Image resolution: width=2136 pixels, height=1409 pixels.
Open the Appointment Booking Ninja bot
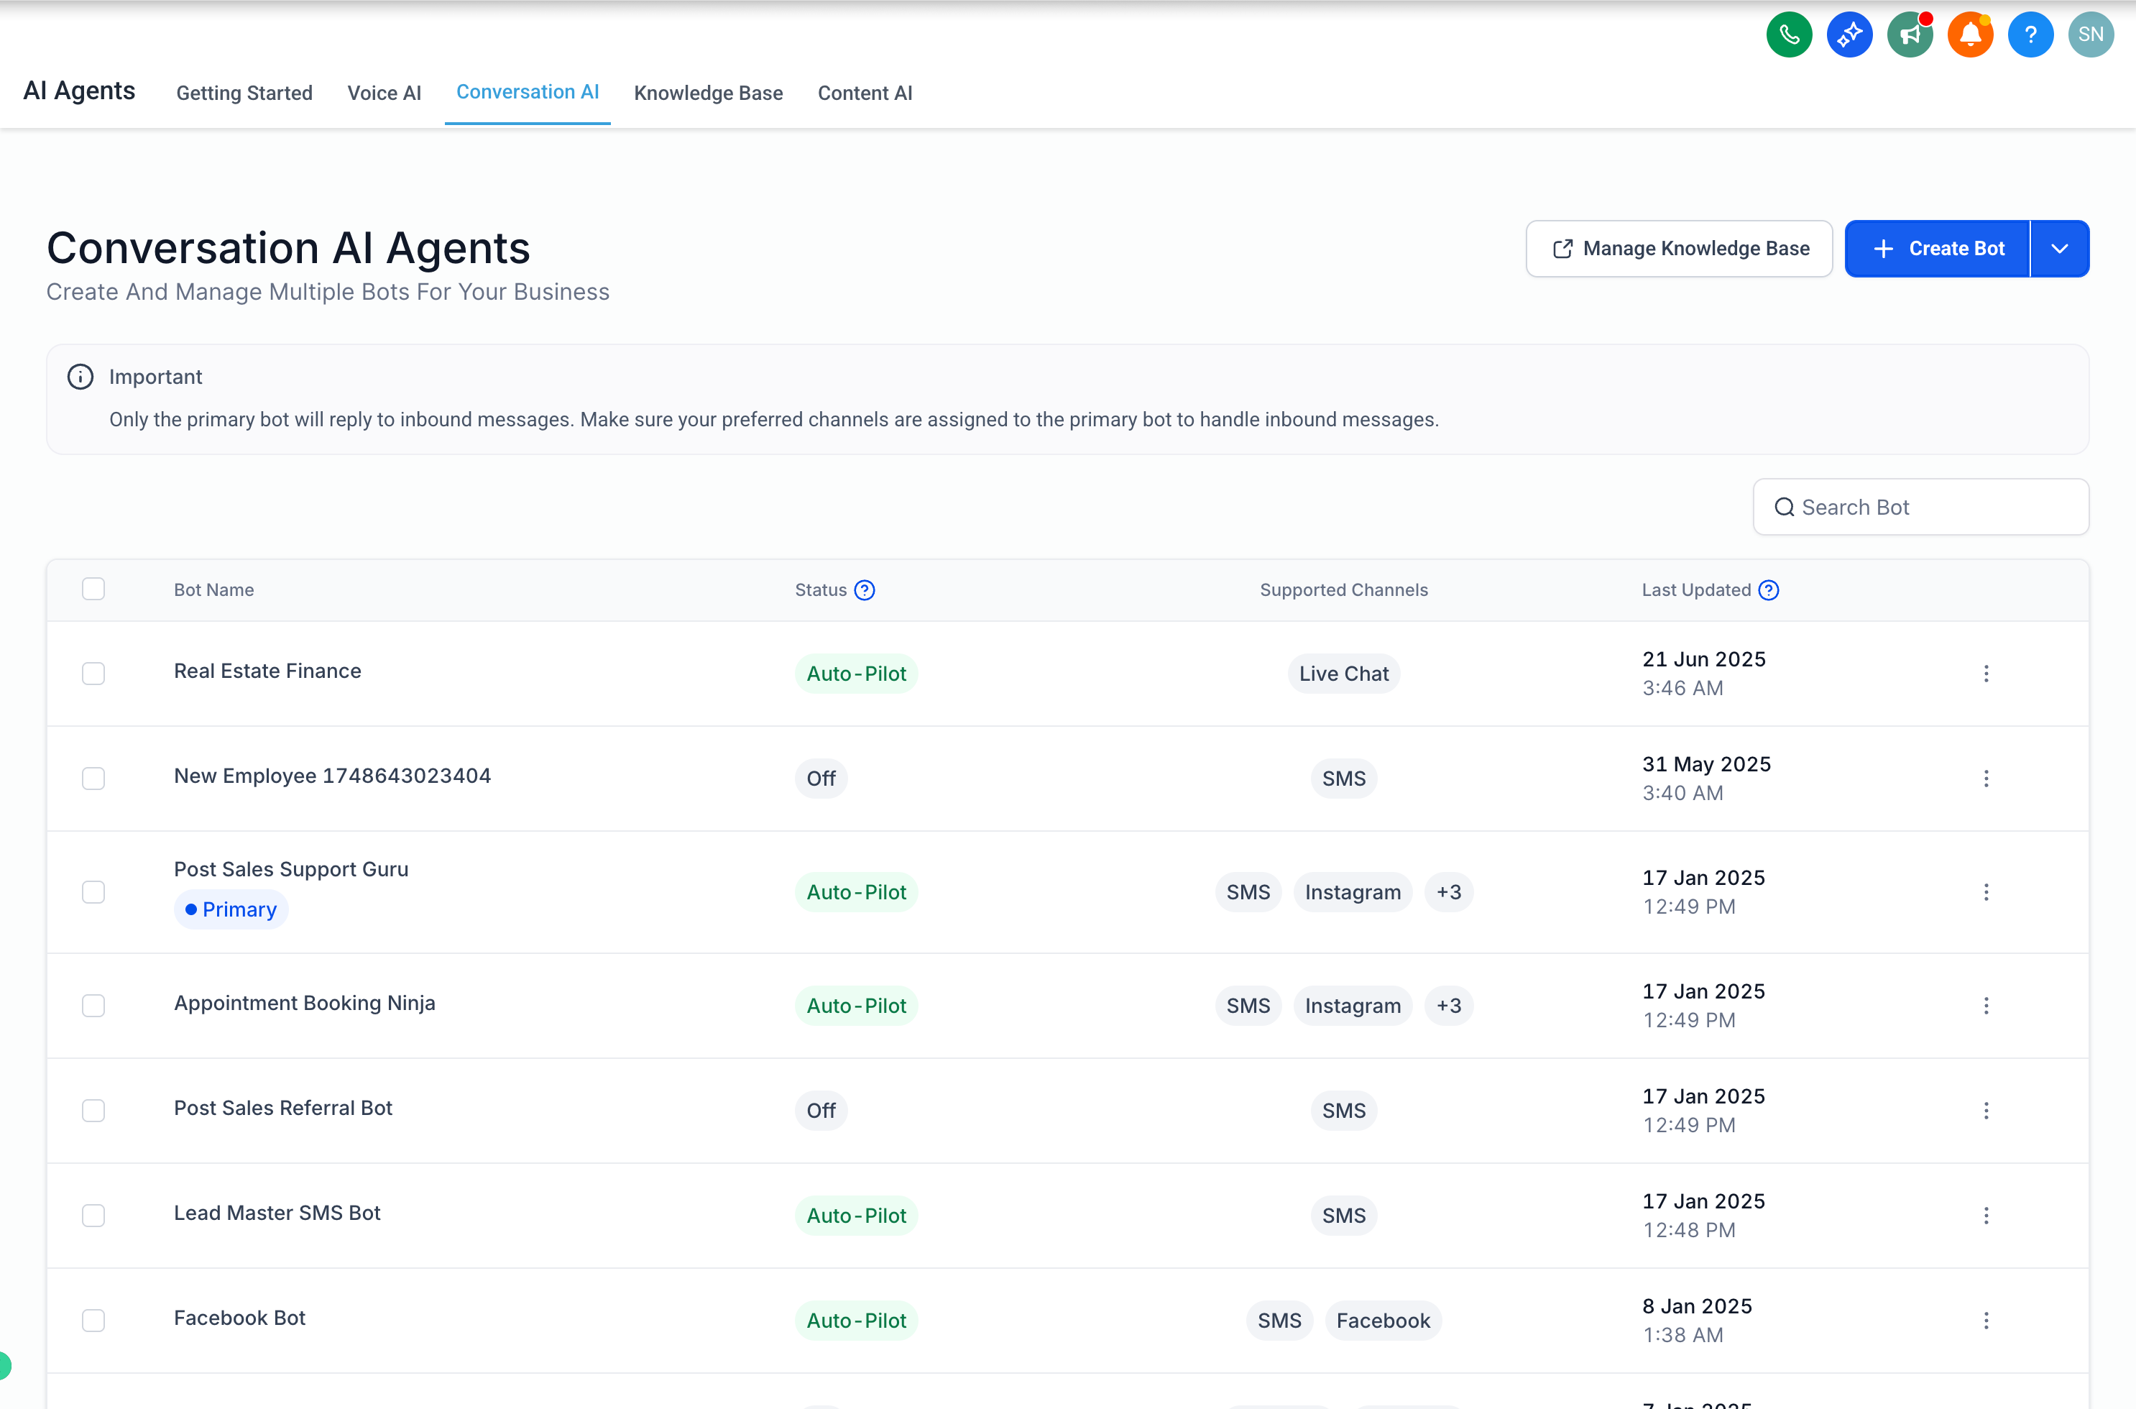(x=305, y=1003)
